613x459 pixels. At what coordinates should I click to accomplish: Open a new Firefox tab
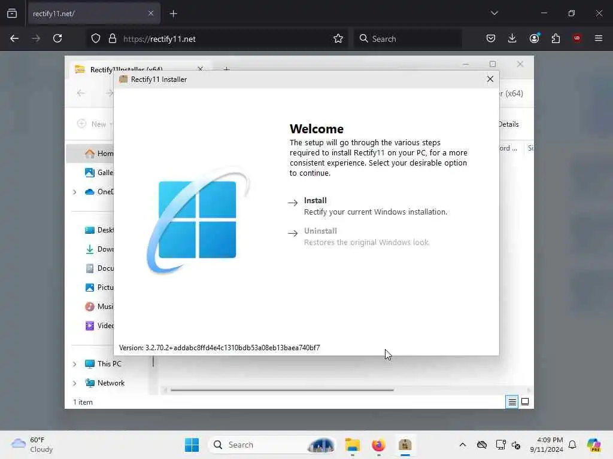click(x=174, y=14)
